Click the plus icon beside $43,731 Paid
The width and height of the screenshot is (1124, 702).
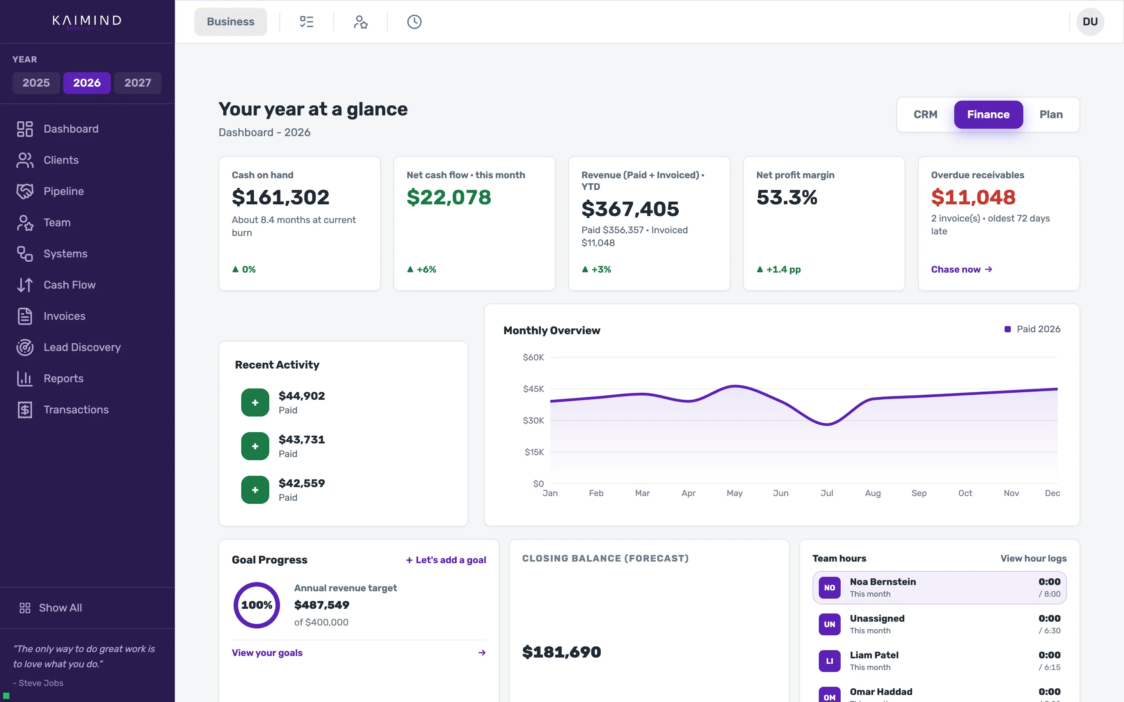point(255,446)
